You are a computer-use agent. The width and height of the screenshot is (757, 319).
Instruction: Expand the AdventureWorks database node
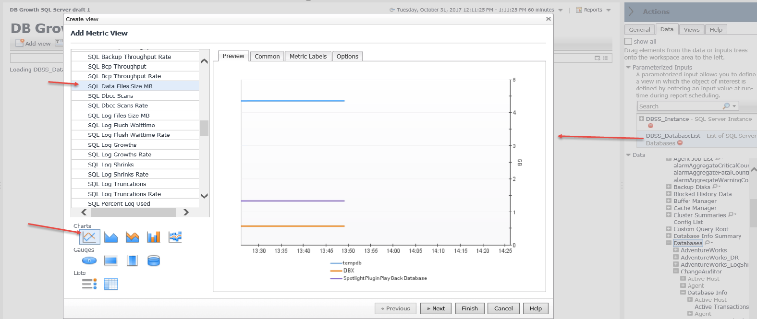click(676, 250)
